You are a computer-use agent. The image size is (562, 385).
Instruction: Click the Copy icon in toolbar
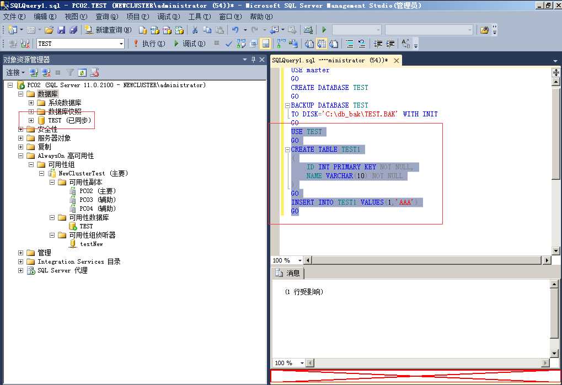pyautogui.click(x=207, y=30)
